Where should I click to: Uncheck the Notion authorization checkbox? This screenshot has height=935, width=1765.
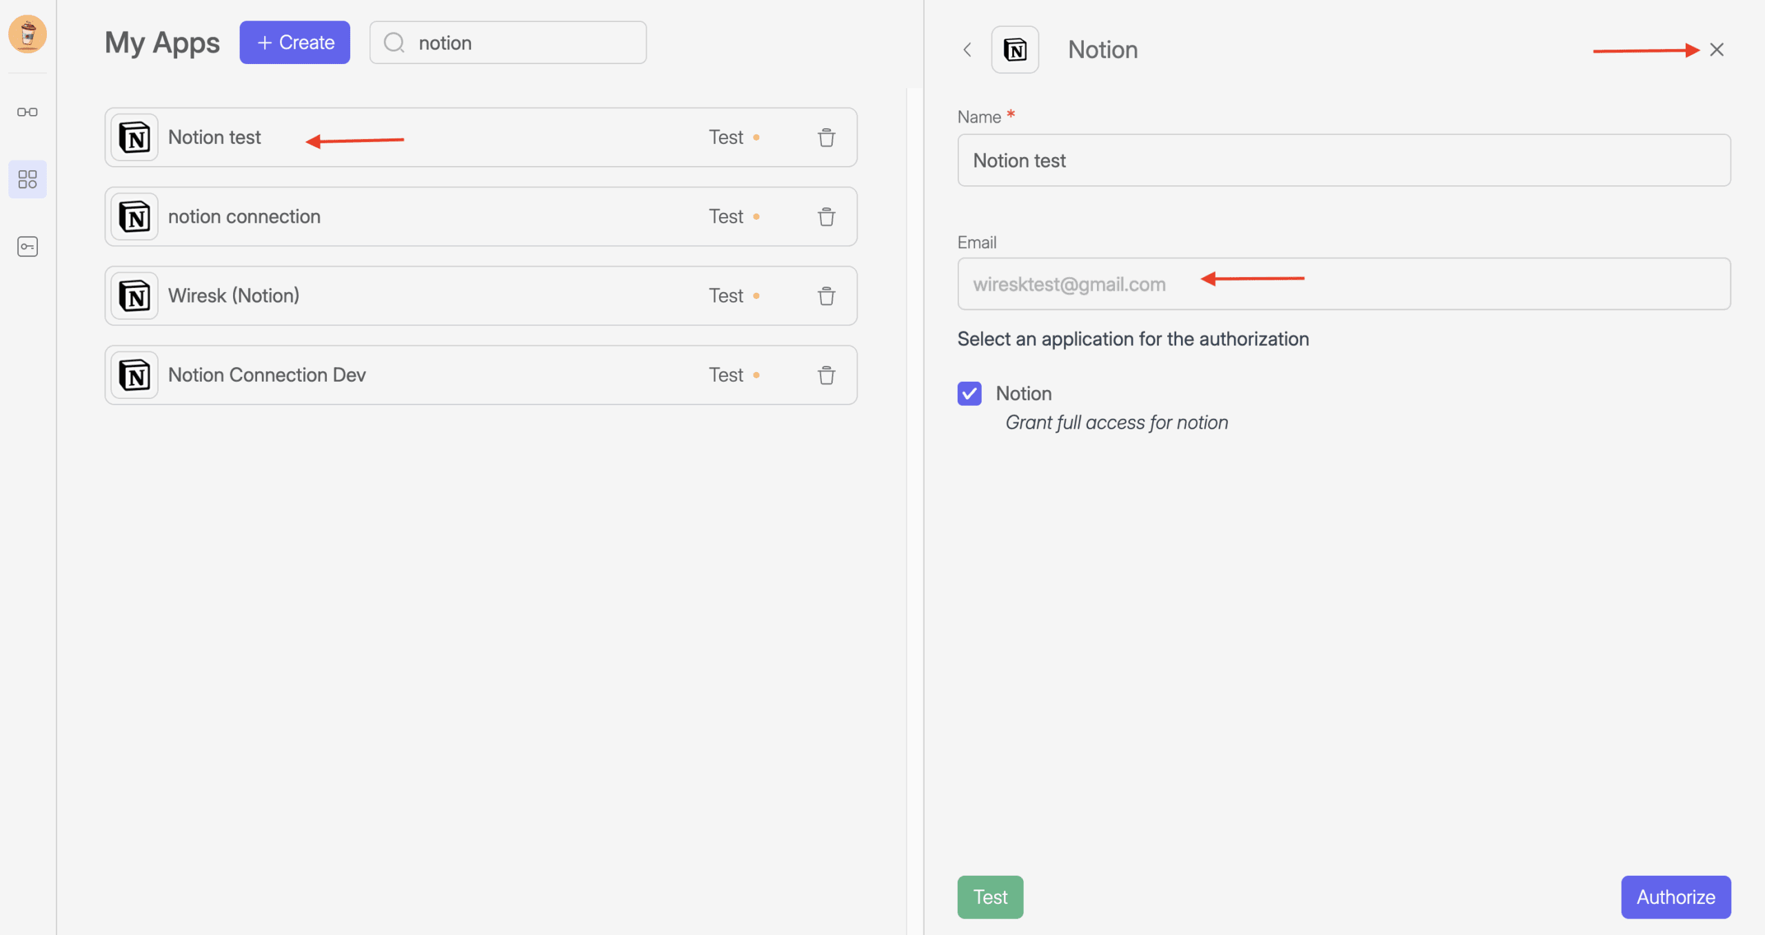pos(969,393)
